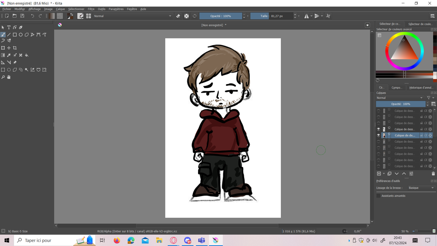
Task: Hide the selected highlighted layer
Action: [x=378, y=135]
